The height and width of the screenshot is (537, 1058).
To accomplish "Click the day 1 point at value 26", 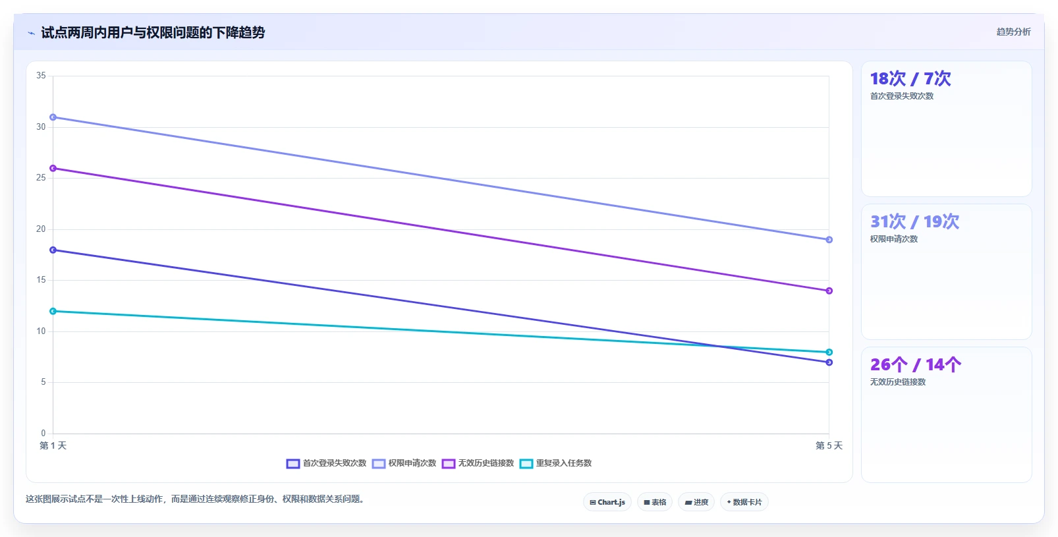I will [53, 168].
